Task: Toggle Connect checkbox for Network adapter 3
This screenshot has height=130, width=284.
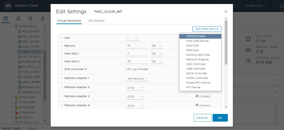Action: coord(197,96)
